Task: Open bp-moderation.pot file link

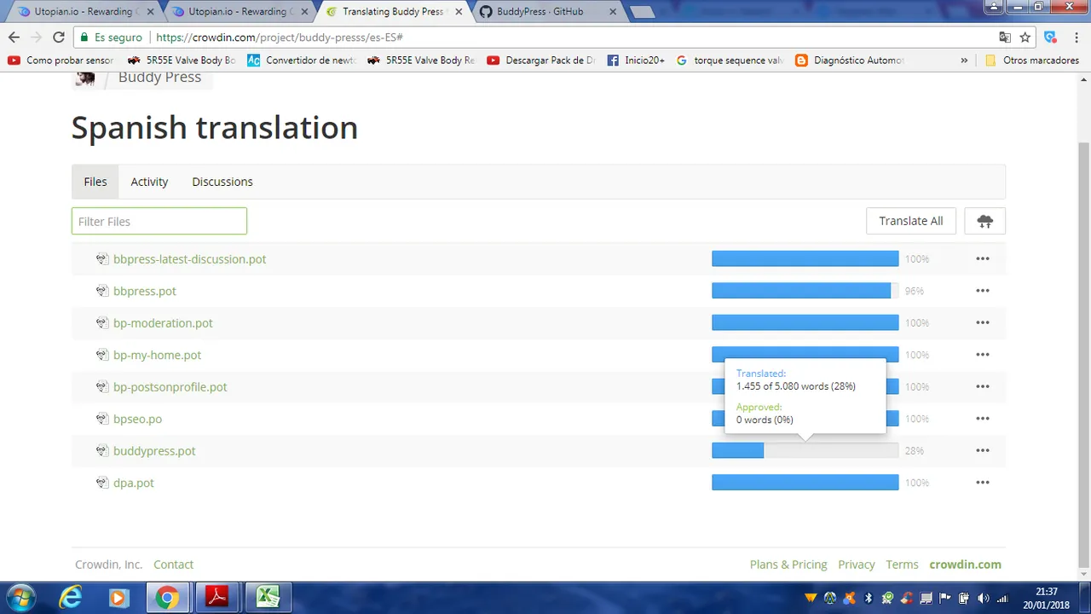Action: pyautogui.click(x=163, y=323)
